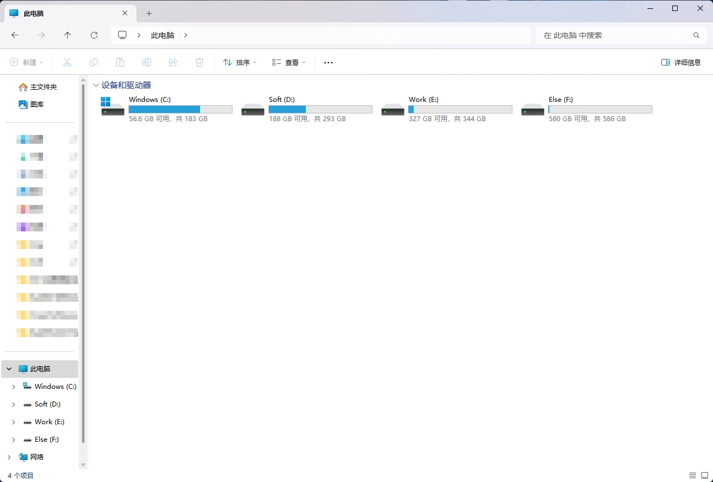Select the Rename icon in the toolbar
713x482 pixels.
147,62
